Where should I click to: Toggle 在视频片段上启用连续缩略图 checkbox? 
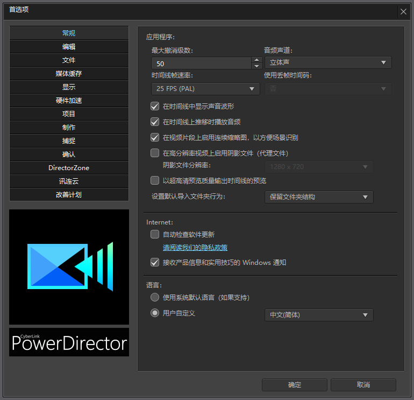155,137
